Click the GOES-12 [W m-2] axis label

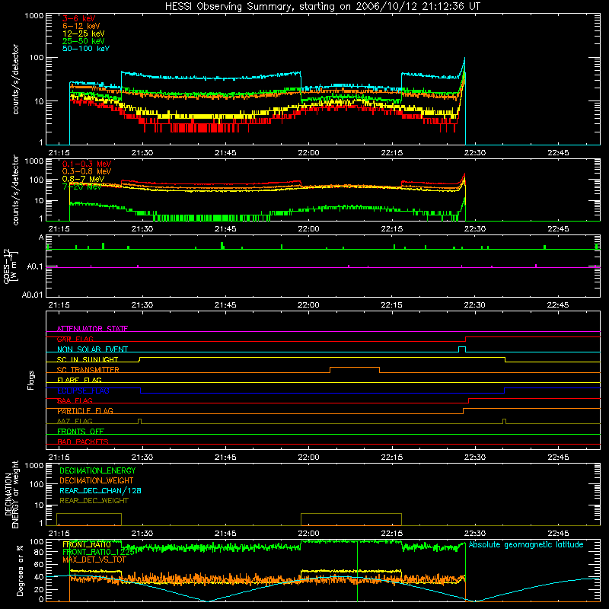pyautogui.click(x=11, y=266)
